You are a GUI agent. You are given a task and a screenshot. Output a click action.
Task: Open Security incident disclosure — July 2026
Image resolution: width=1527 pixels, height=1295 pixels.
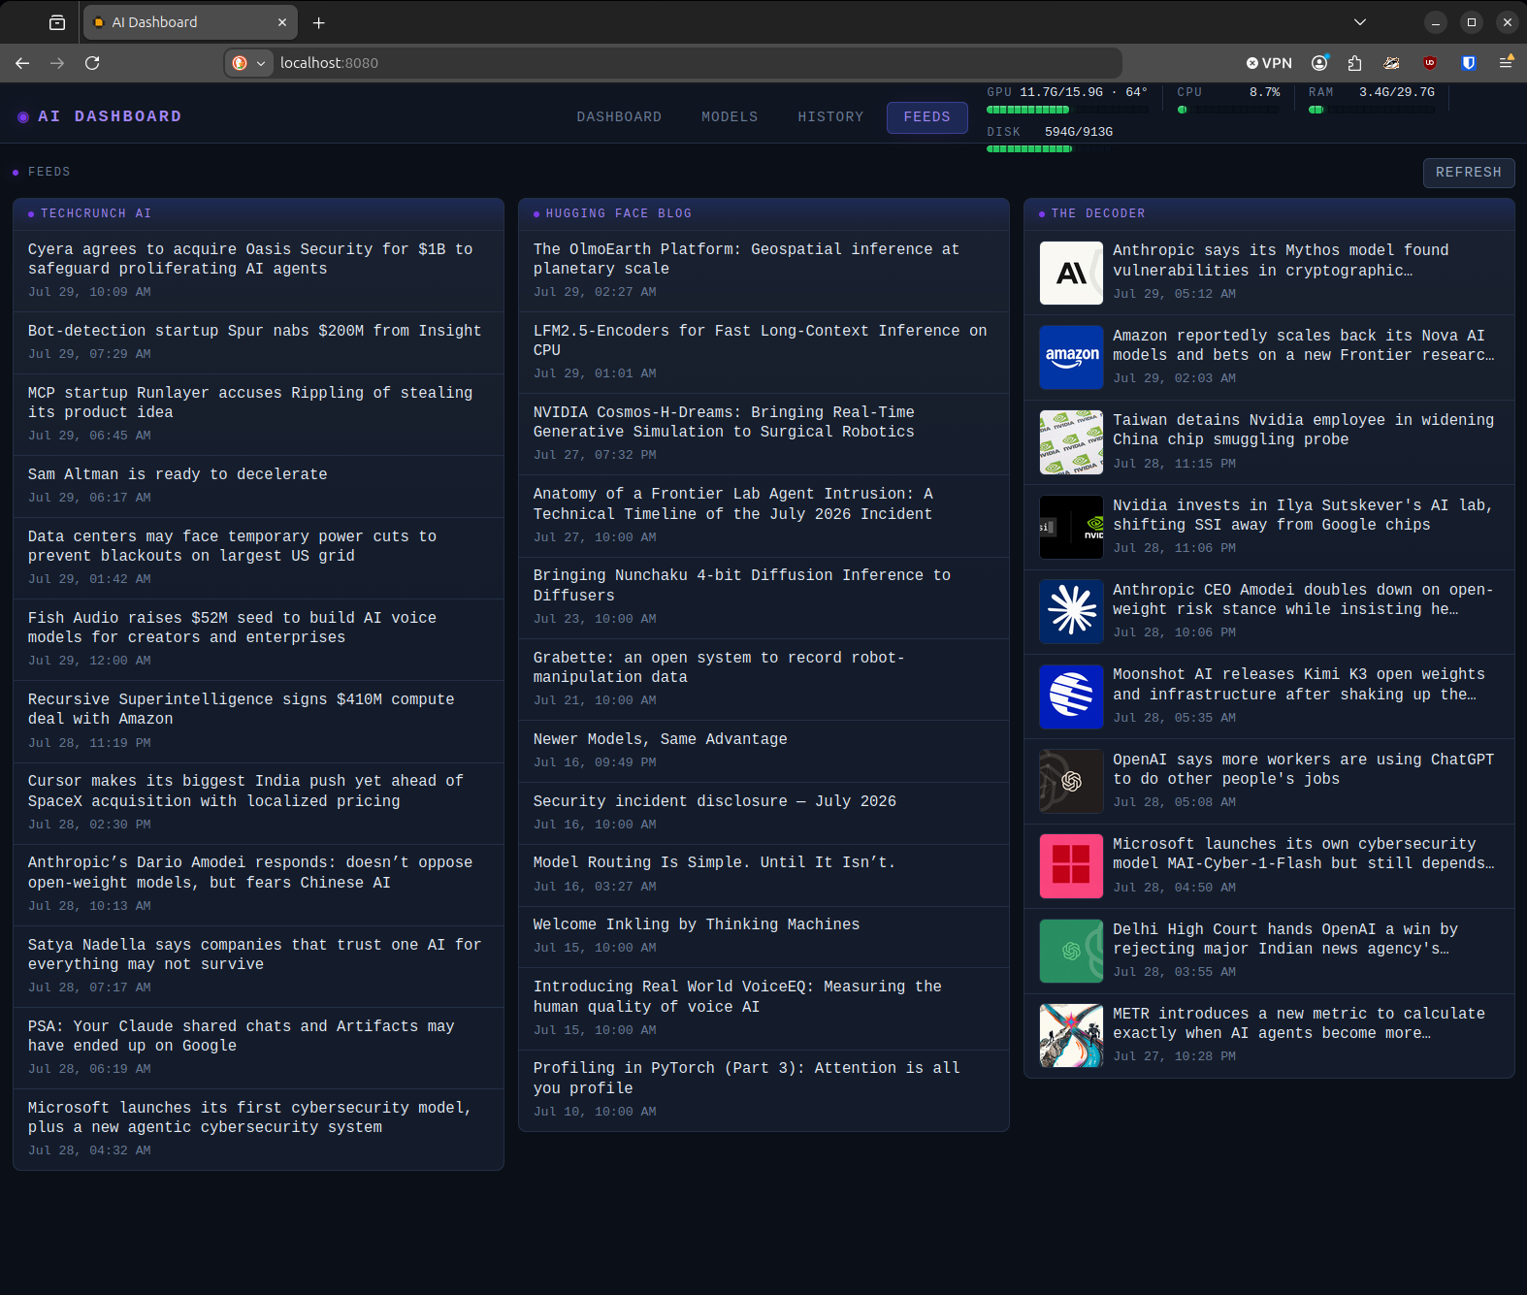(763, 813)
